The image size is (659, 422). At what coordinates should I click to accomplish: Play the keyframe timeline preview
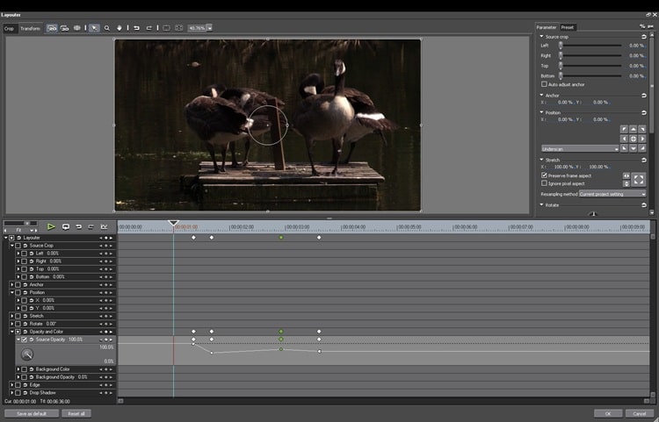coord(51,227)
